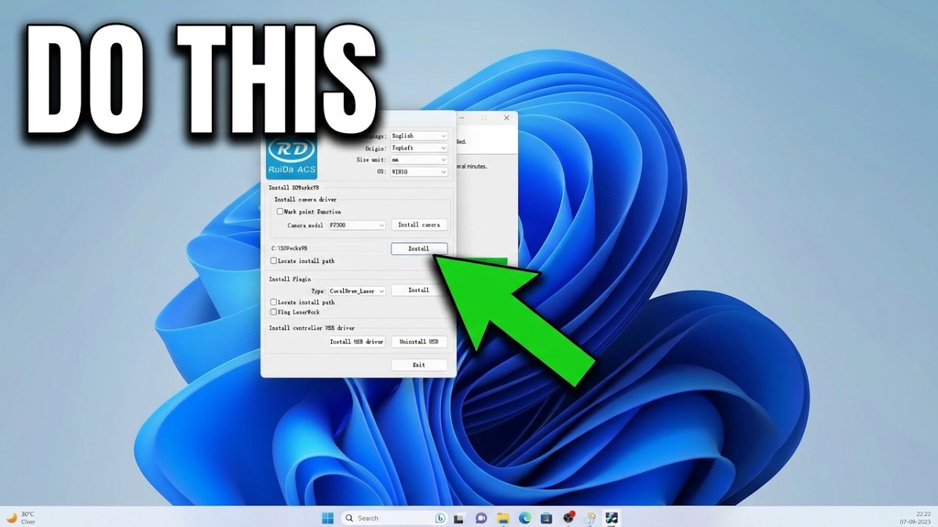This screenshot has width=938, height=527.
Task: Open the Windows Start menu
Action: coord(328,517)
